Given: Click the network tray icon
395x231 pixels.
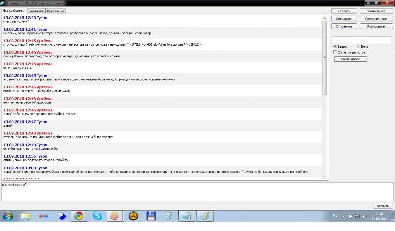Looking at the screenshot, I should [357, 216].
